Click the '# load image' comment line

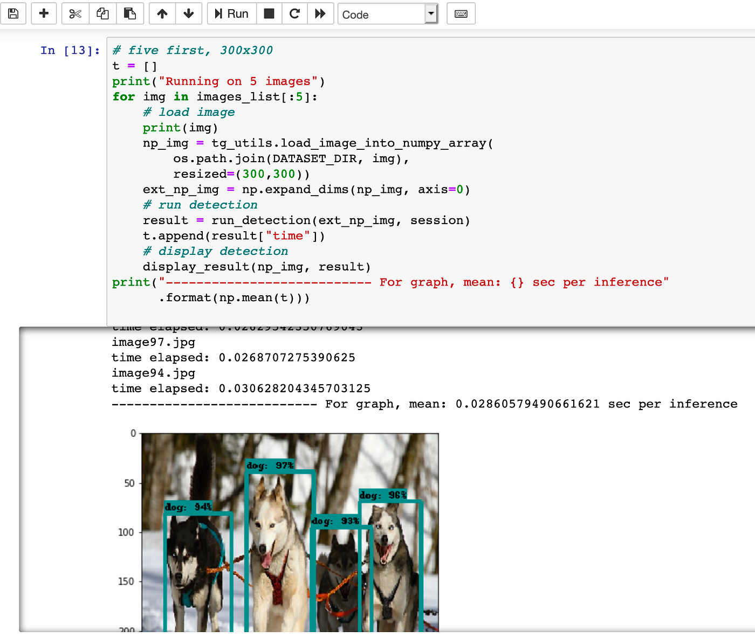coord(189,113)
